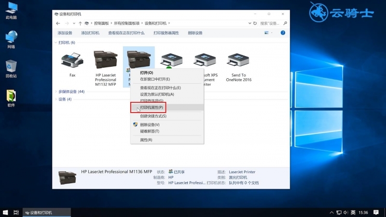386x217 pixels.
Task: Open the 软件 desktop folder icon
Action: (x=11, y=98)
